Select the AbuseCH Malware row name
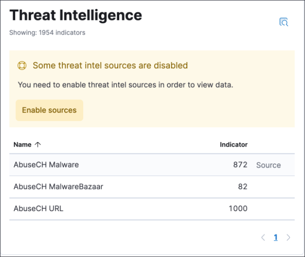The height and width of the screenshot is (257, 305). tap(46, 165)
